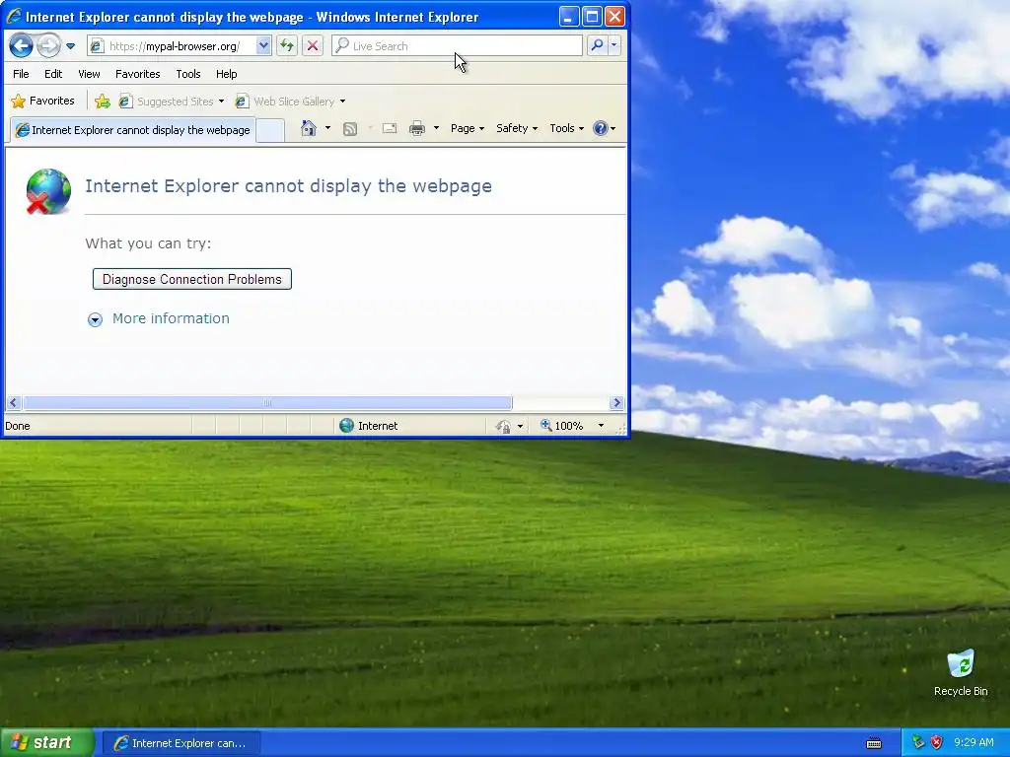1010x757 pixels.
Task: Click the Forward arrow button
Action: 48,45
